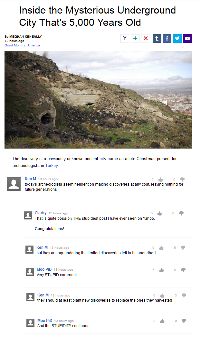Share article on Tumblr
The height and width of the screenshot is (339, 220).
(157, 38)
